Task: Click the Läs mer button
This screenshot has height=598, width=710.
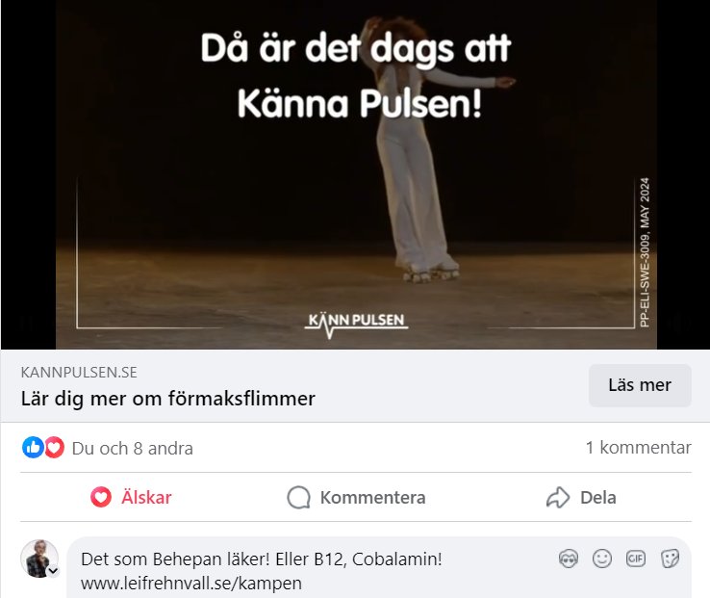Action: 640,385
